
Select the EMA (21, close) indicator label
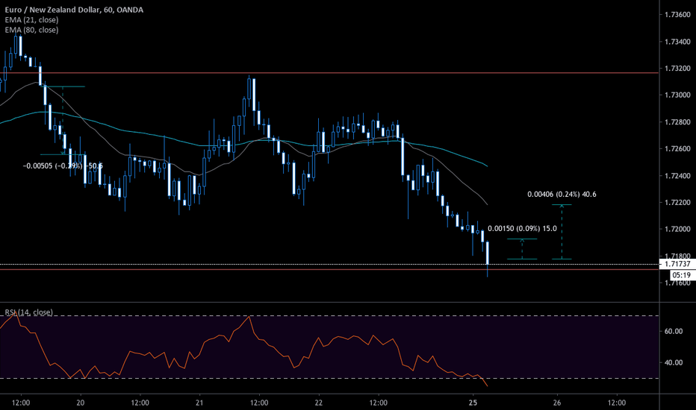click(31, 20)
